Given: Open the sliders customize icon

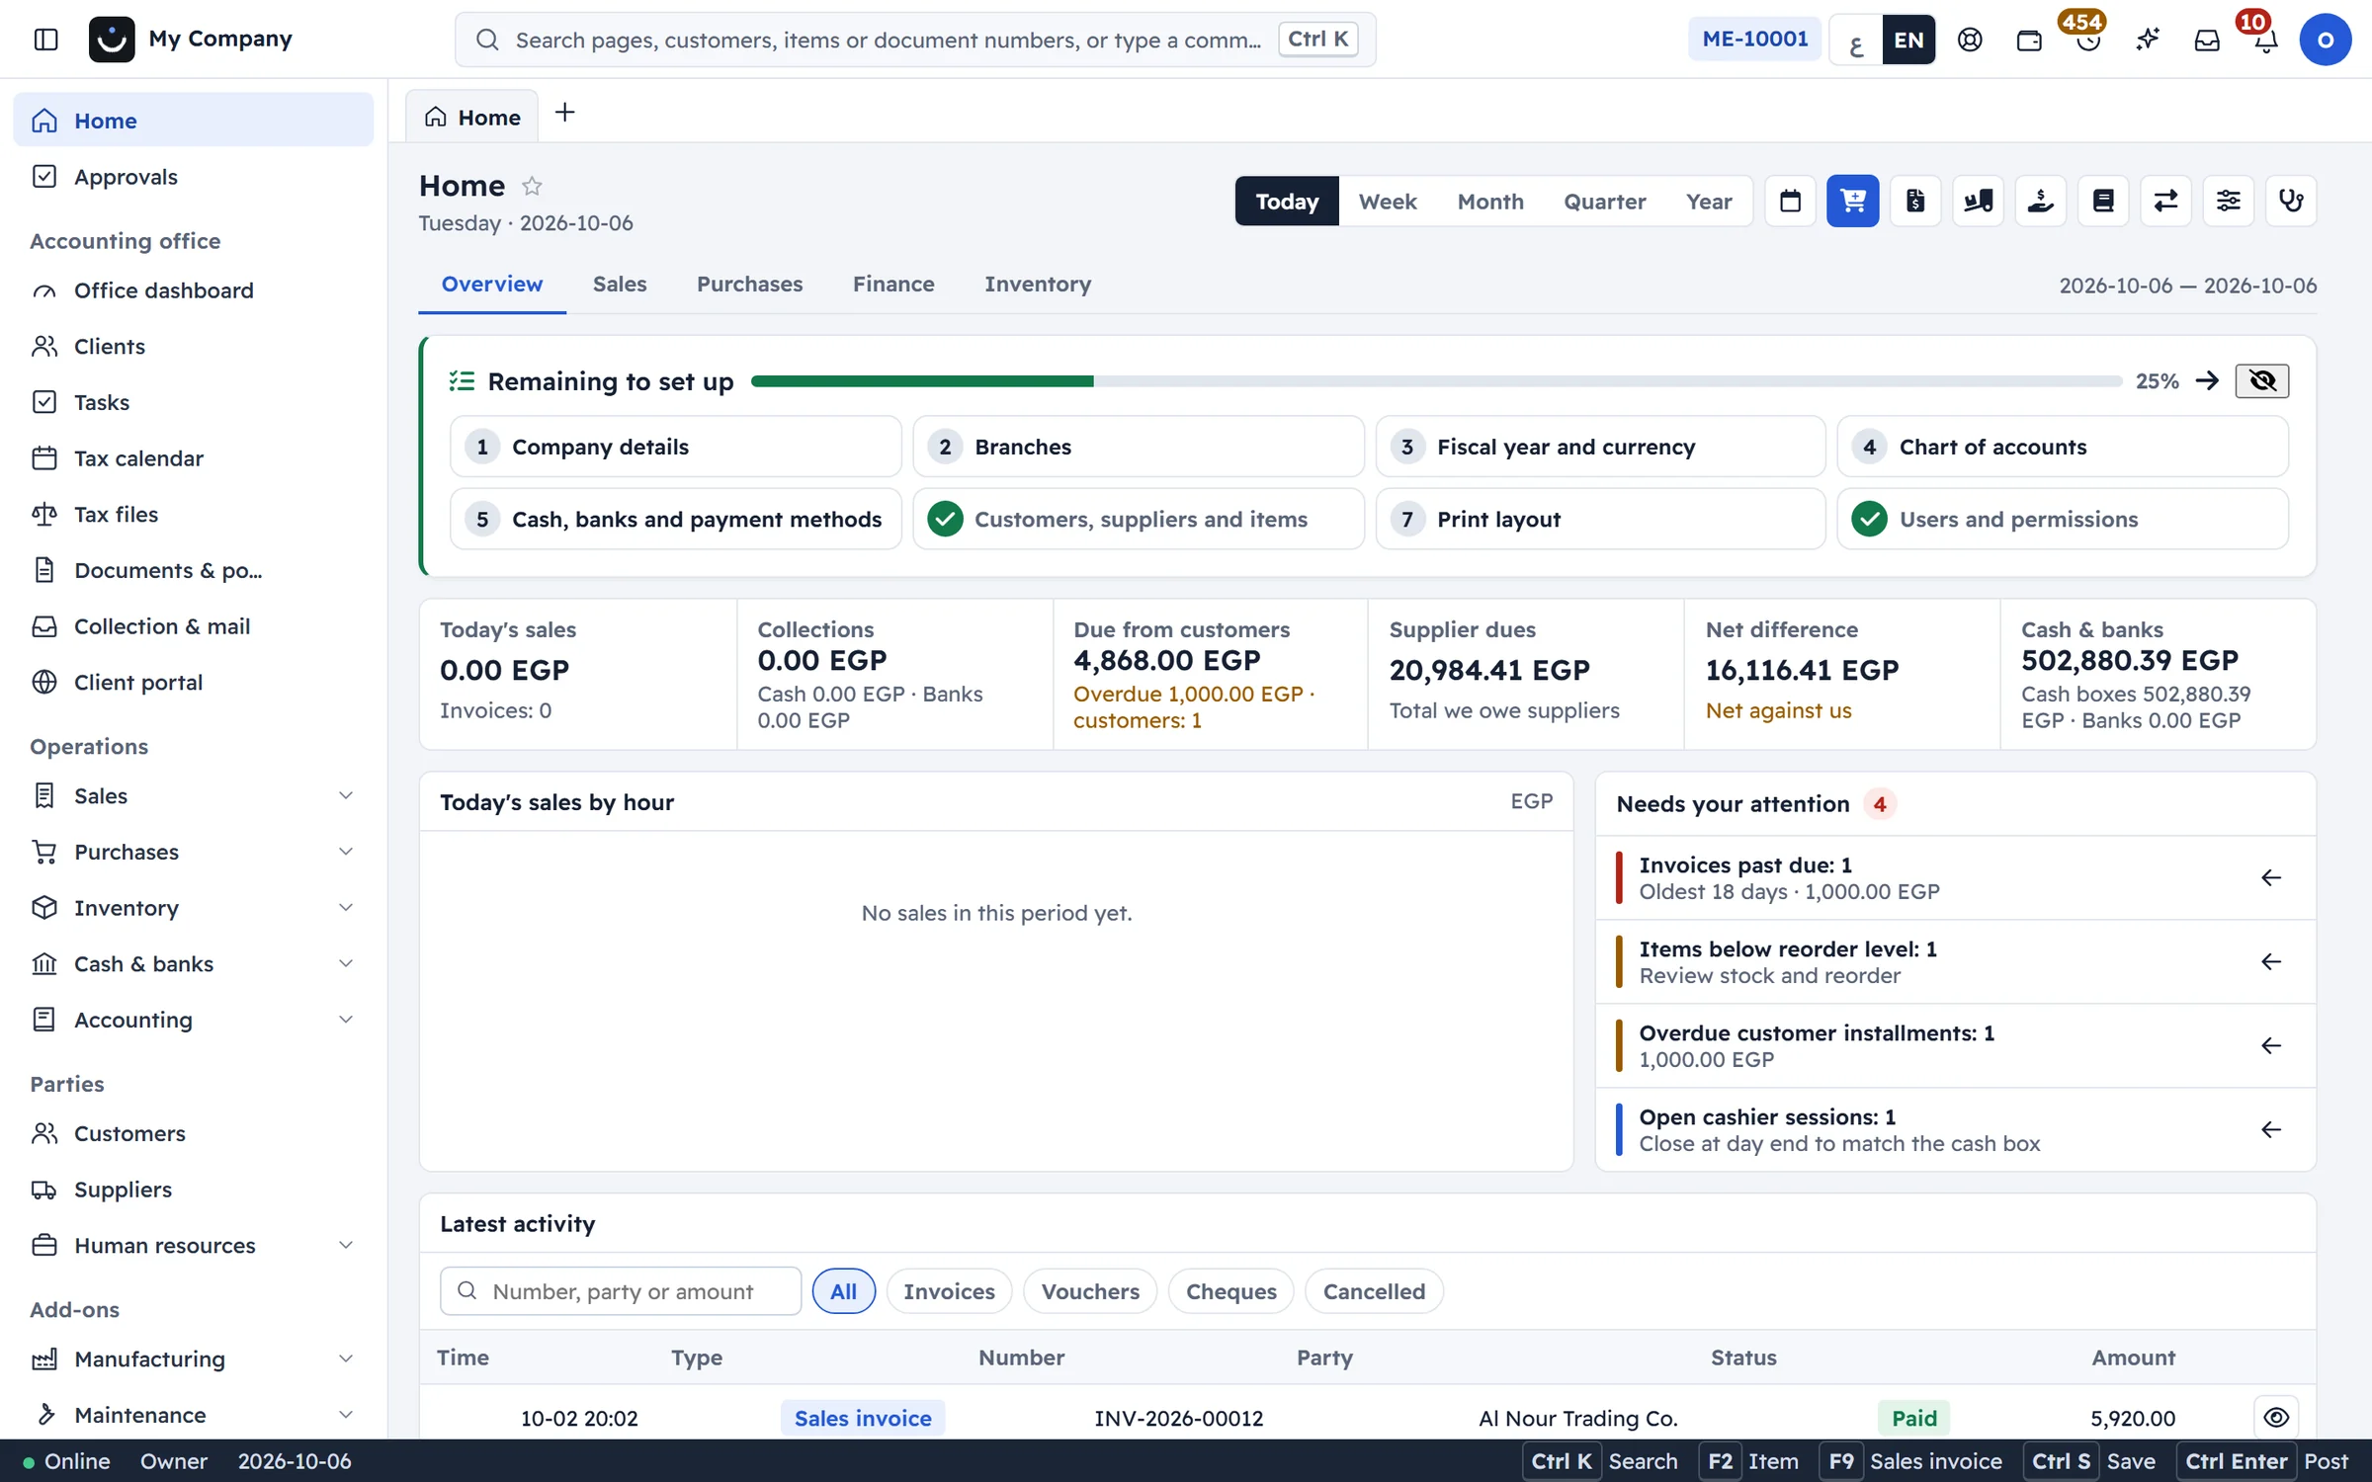Looking at the screenshot, I should coord(2228,202).
